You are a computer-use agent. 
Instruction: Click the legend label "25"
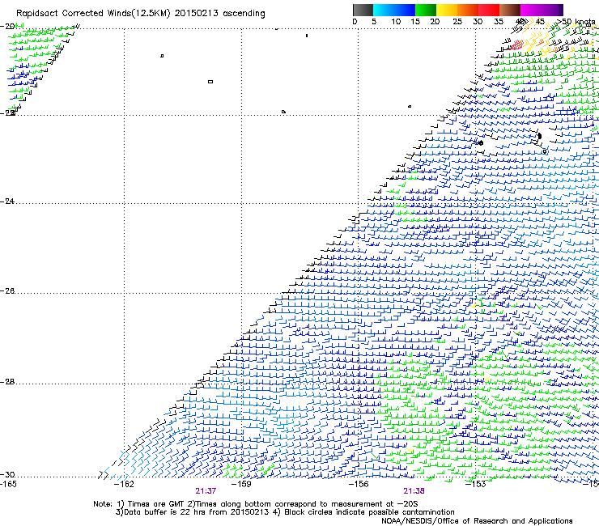click(x=457, y=22)
